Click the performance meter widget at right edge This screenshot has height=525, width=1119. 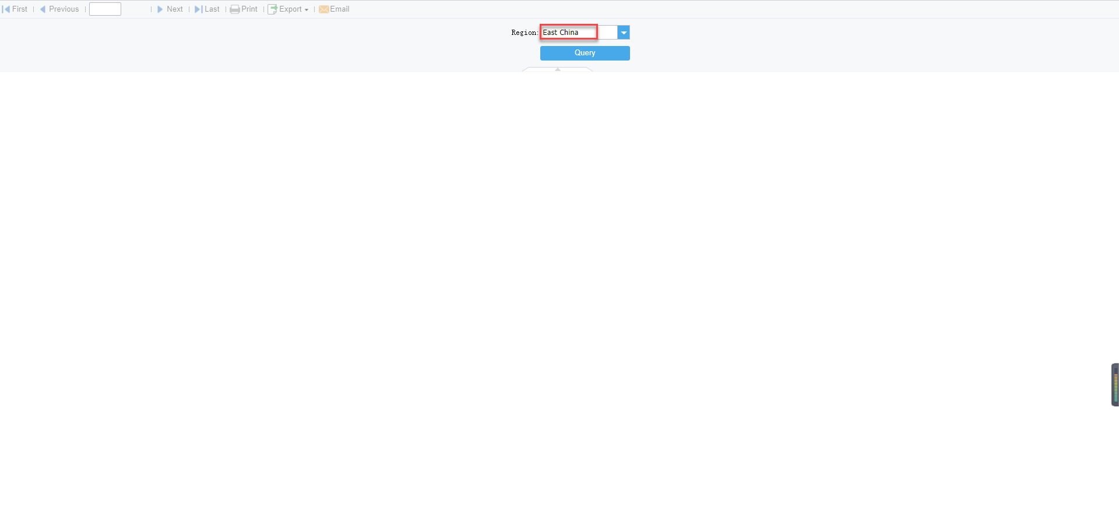[x=1115, y=385]
